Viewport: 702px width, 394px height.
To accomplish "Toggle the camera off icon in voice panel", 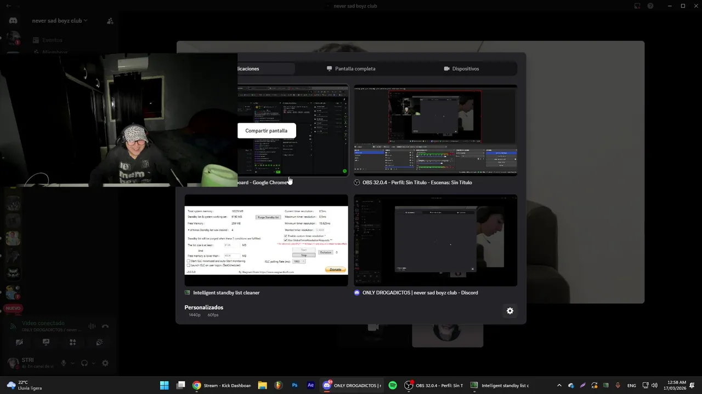I will (19, 342).
